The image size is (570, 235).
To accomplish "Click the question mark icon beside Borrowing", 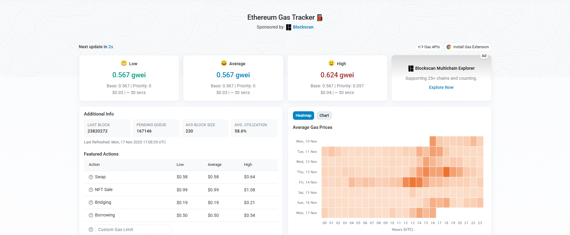I will pos(91,215).
